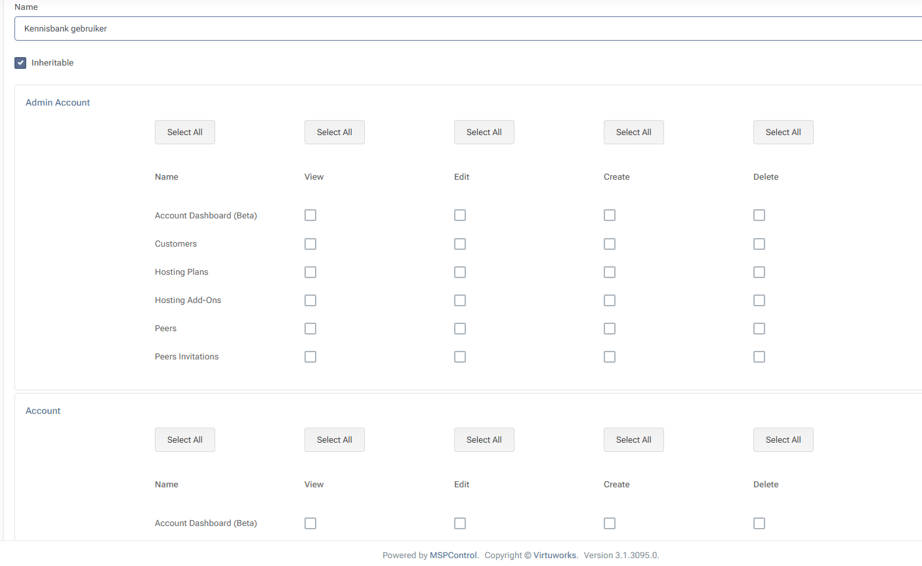Check View permission for Customers

pos(310,244)
